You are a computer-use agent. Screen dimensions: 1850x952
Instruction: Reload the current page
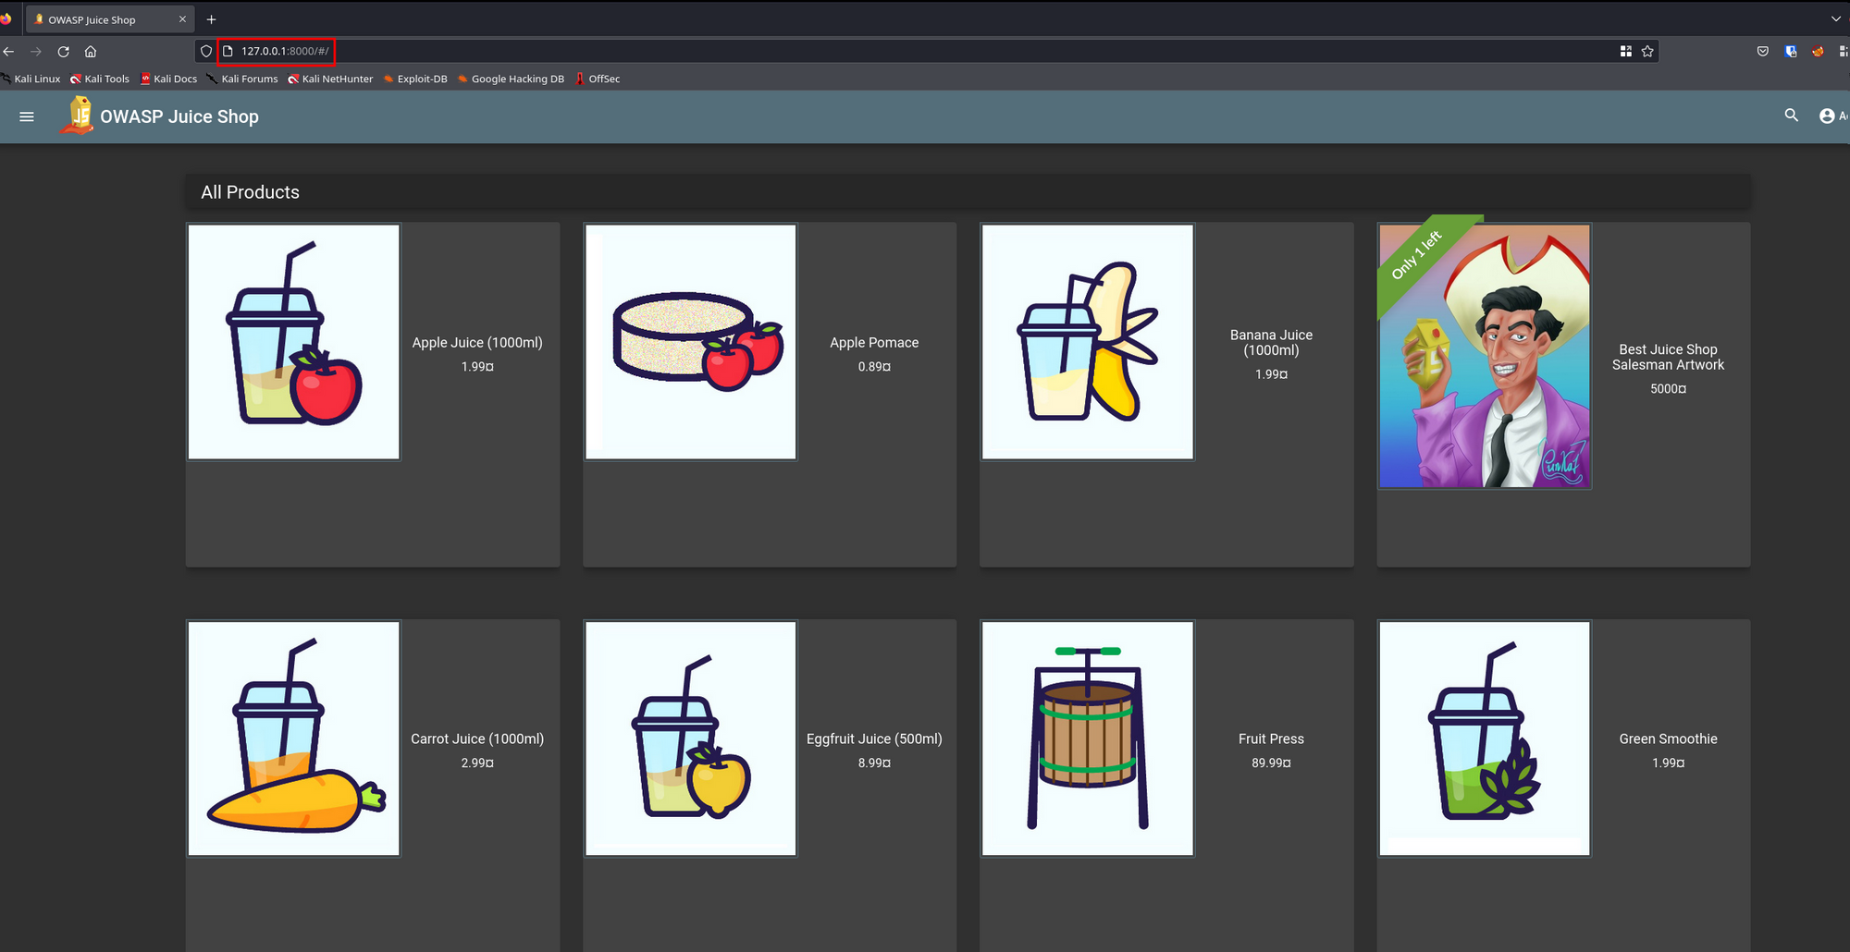point(63,52)
